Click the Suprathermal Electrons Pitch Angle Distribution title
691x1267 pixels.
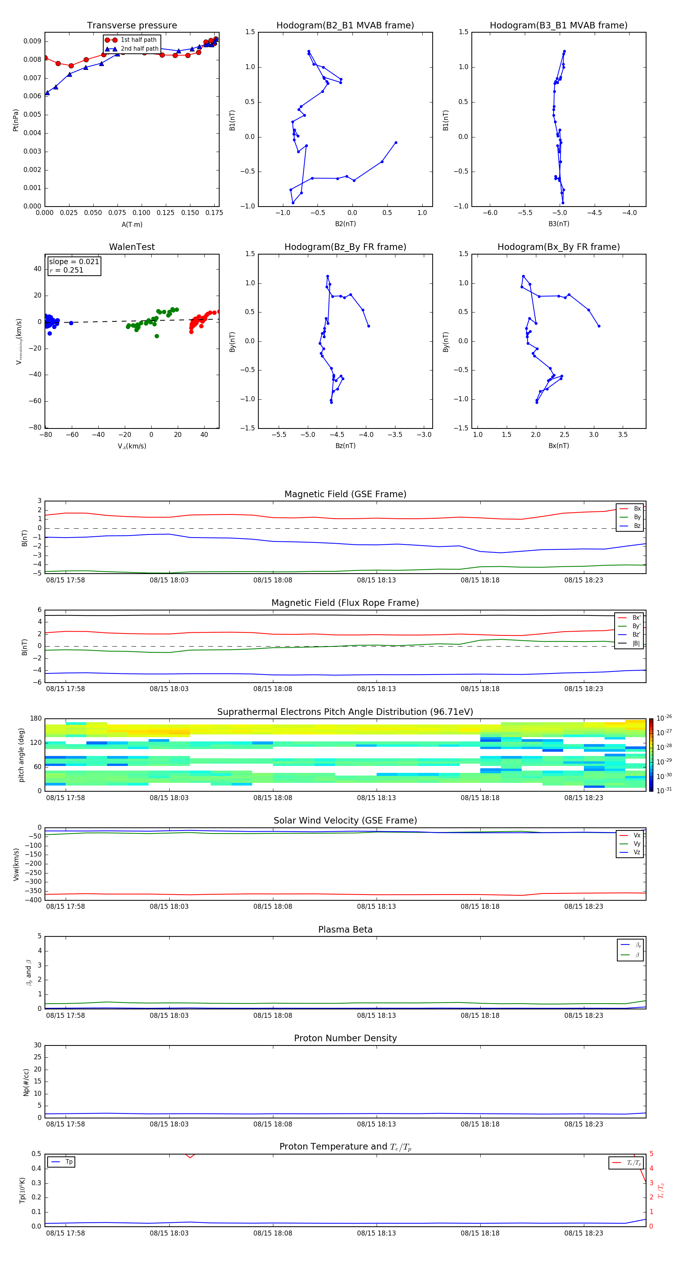[x=345, y=712]
